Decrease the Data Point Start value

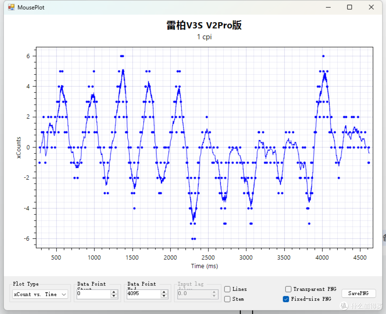(x=114, y=296)
